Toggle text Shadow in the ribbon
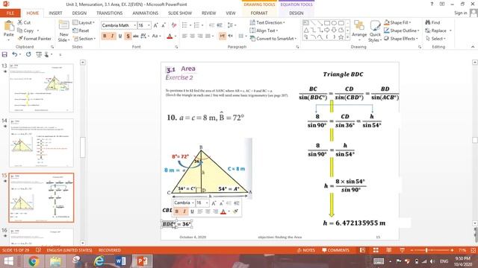 click(128, 36)
